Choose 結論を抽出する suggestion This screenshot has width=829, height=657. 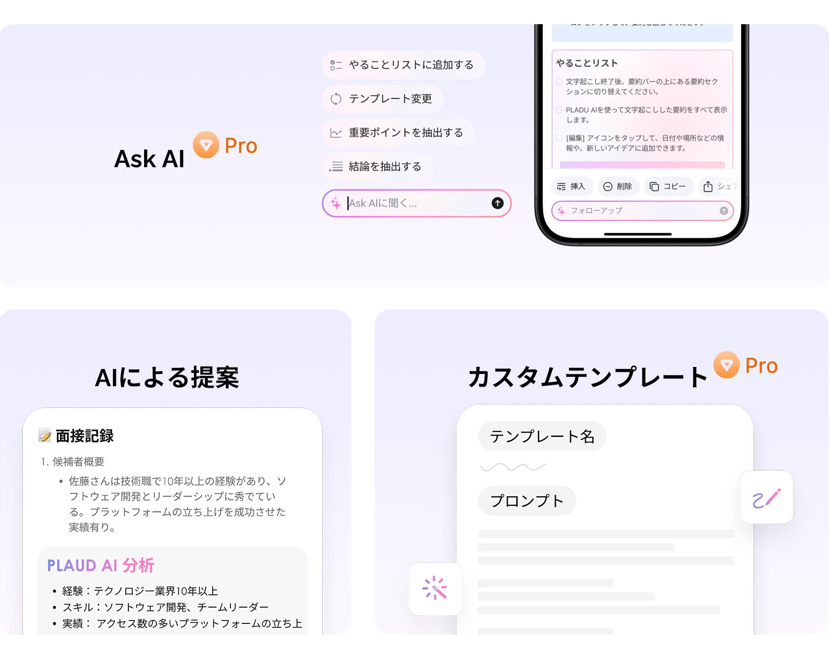coord(377,167)
